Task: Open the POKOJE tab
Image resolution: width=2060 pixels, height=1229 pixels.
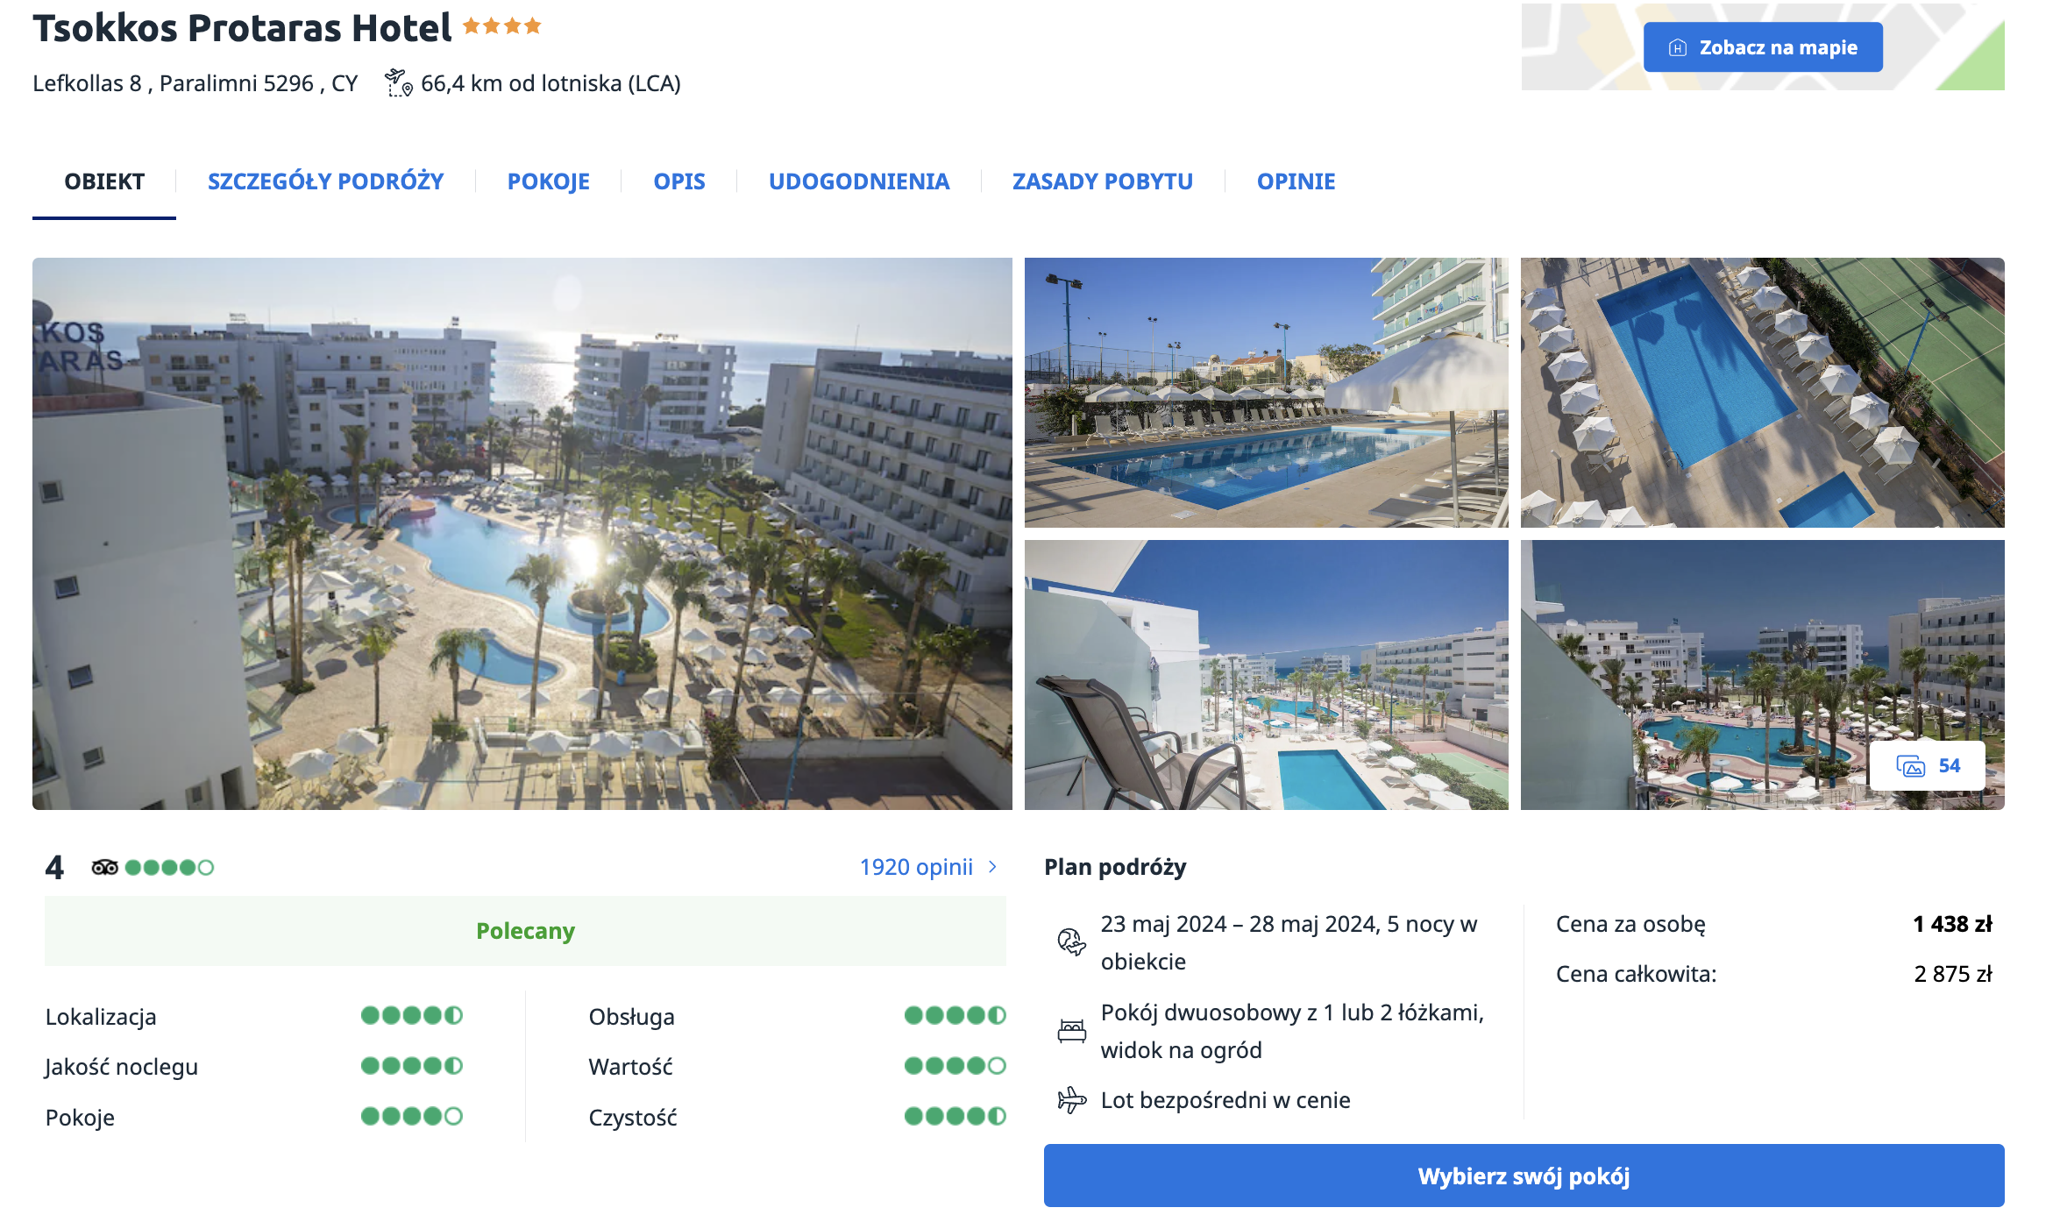Action: coord(548,181)
